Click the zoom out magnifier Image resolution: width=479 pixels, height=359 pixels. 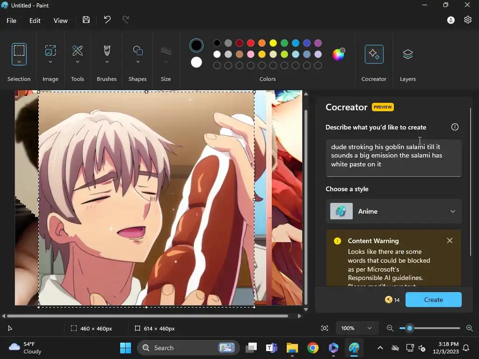390,328
